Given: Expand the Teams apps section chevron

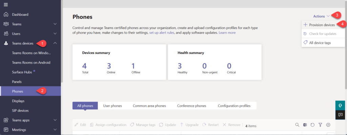Looking at the screenshot, I should pyautogui.click(x=55, y=120).
